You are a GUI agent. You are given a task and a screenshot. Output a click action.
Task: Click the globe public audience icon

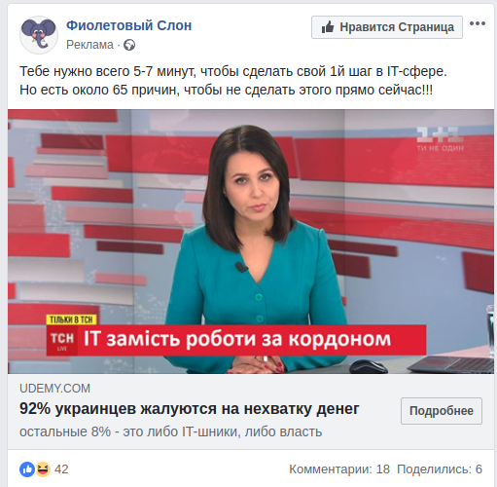coord(129,45)
